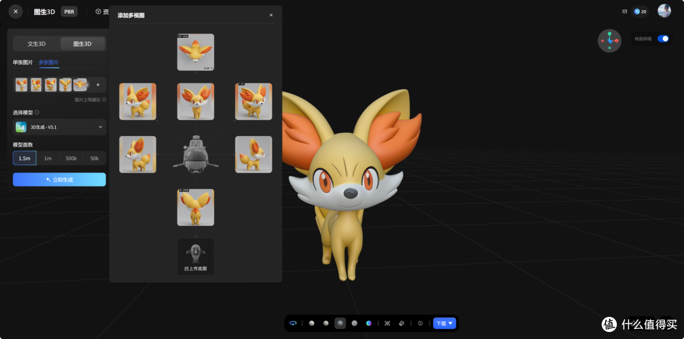Select the 多张图片 tab
This screenshot has width=684, height=339.
49,63
